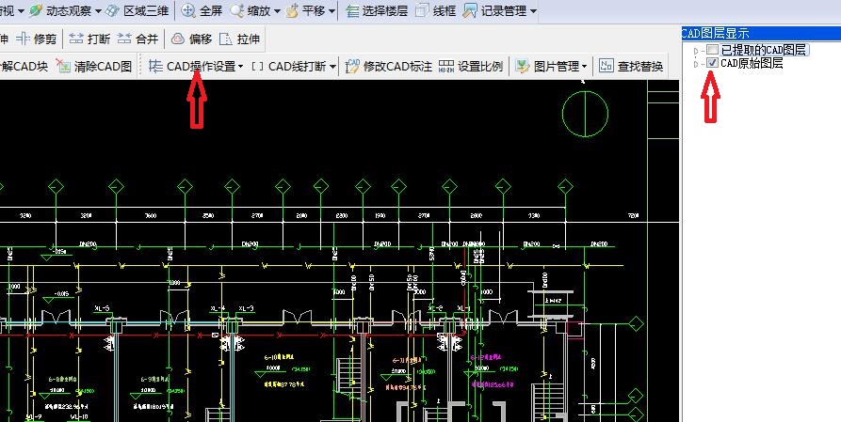
Task: Click the 分解CAD块 explode block button
Action: pos(24,67)
